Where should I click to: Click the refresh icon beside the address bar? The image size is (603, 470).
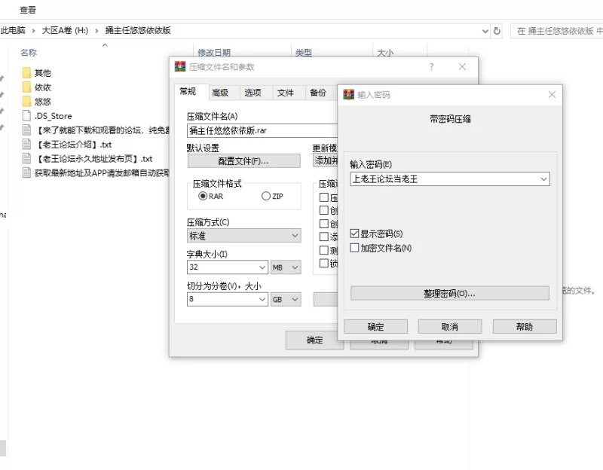click(497, 31)
